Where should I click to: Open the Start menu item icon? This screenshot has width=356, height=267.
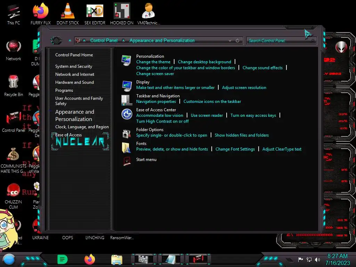pyautogui.click(x=127, y=161)
